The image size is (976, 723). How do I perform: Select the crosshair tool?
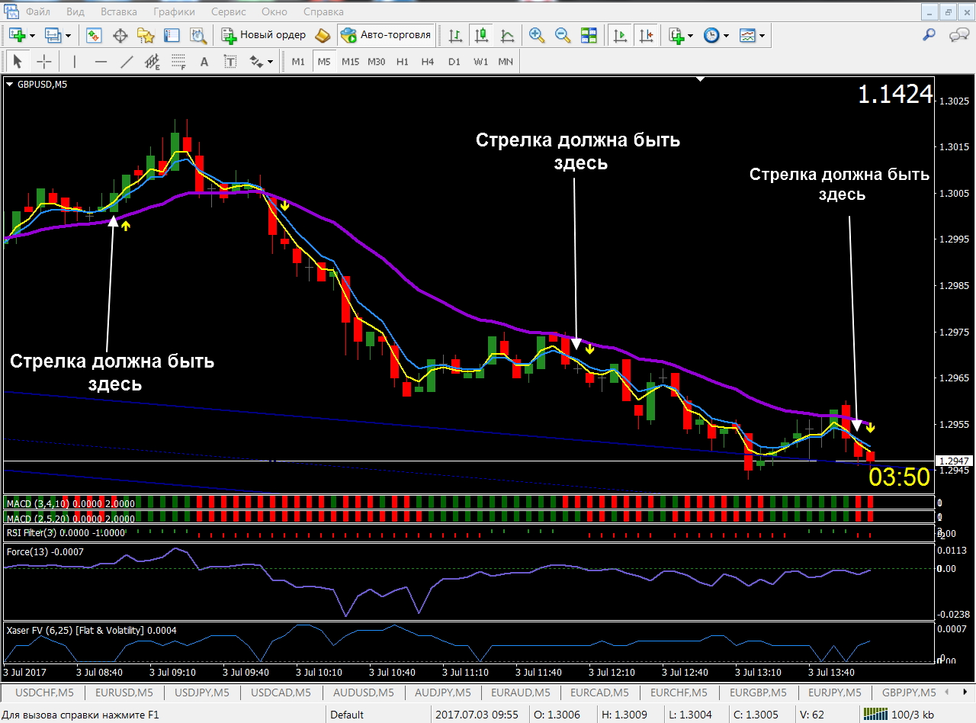44,62
